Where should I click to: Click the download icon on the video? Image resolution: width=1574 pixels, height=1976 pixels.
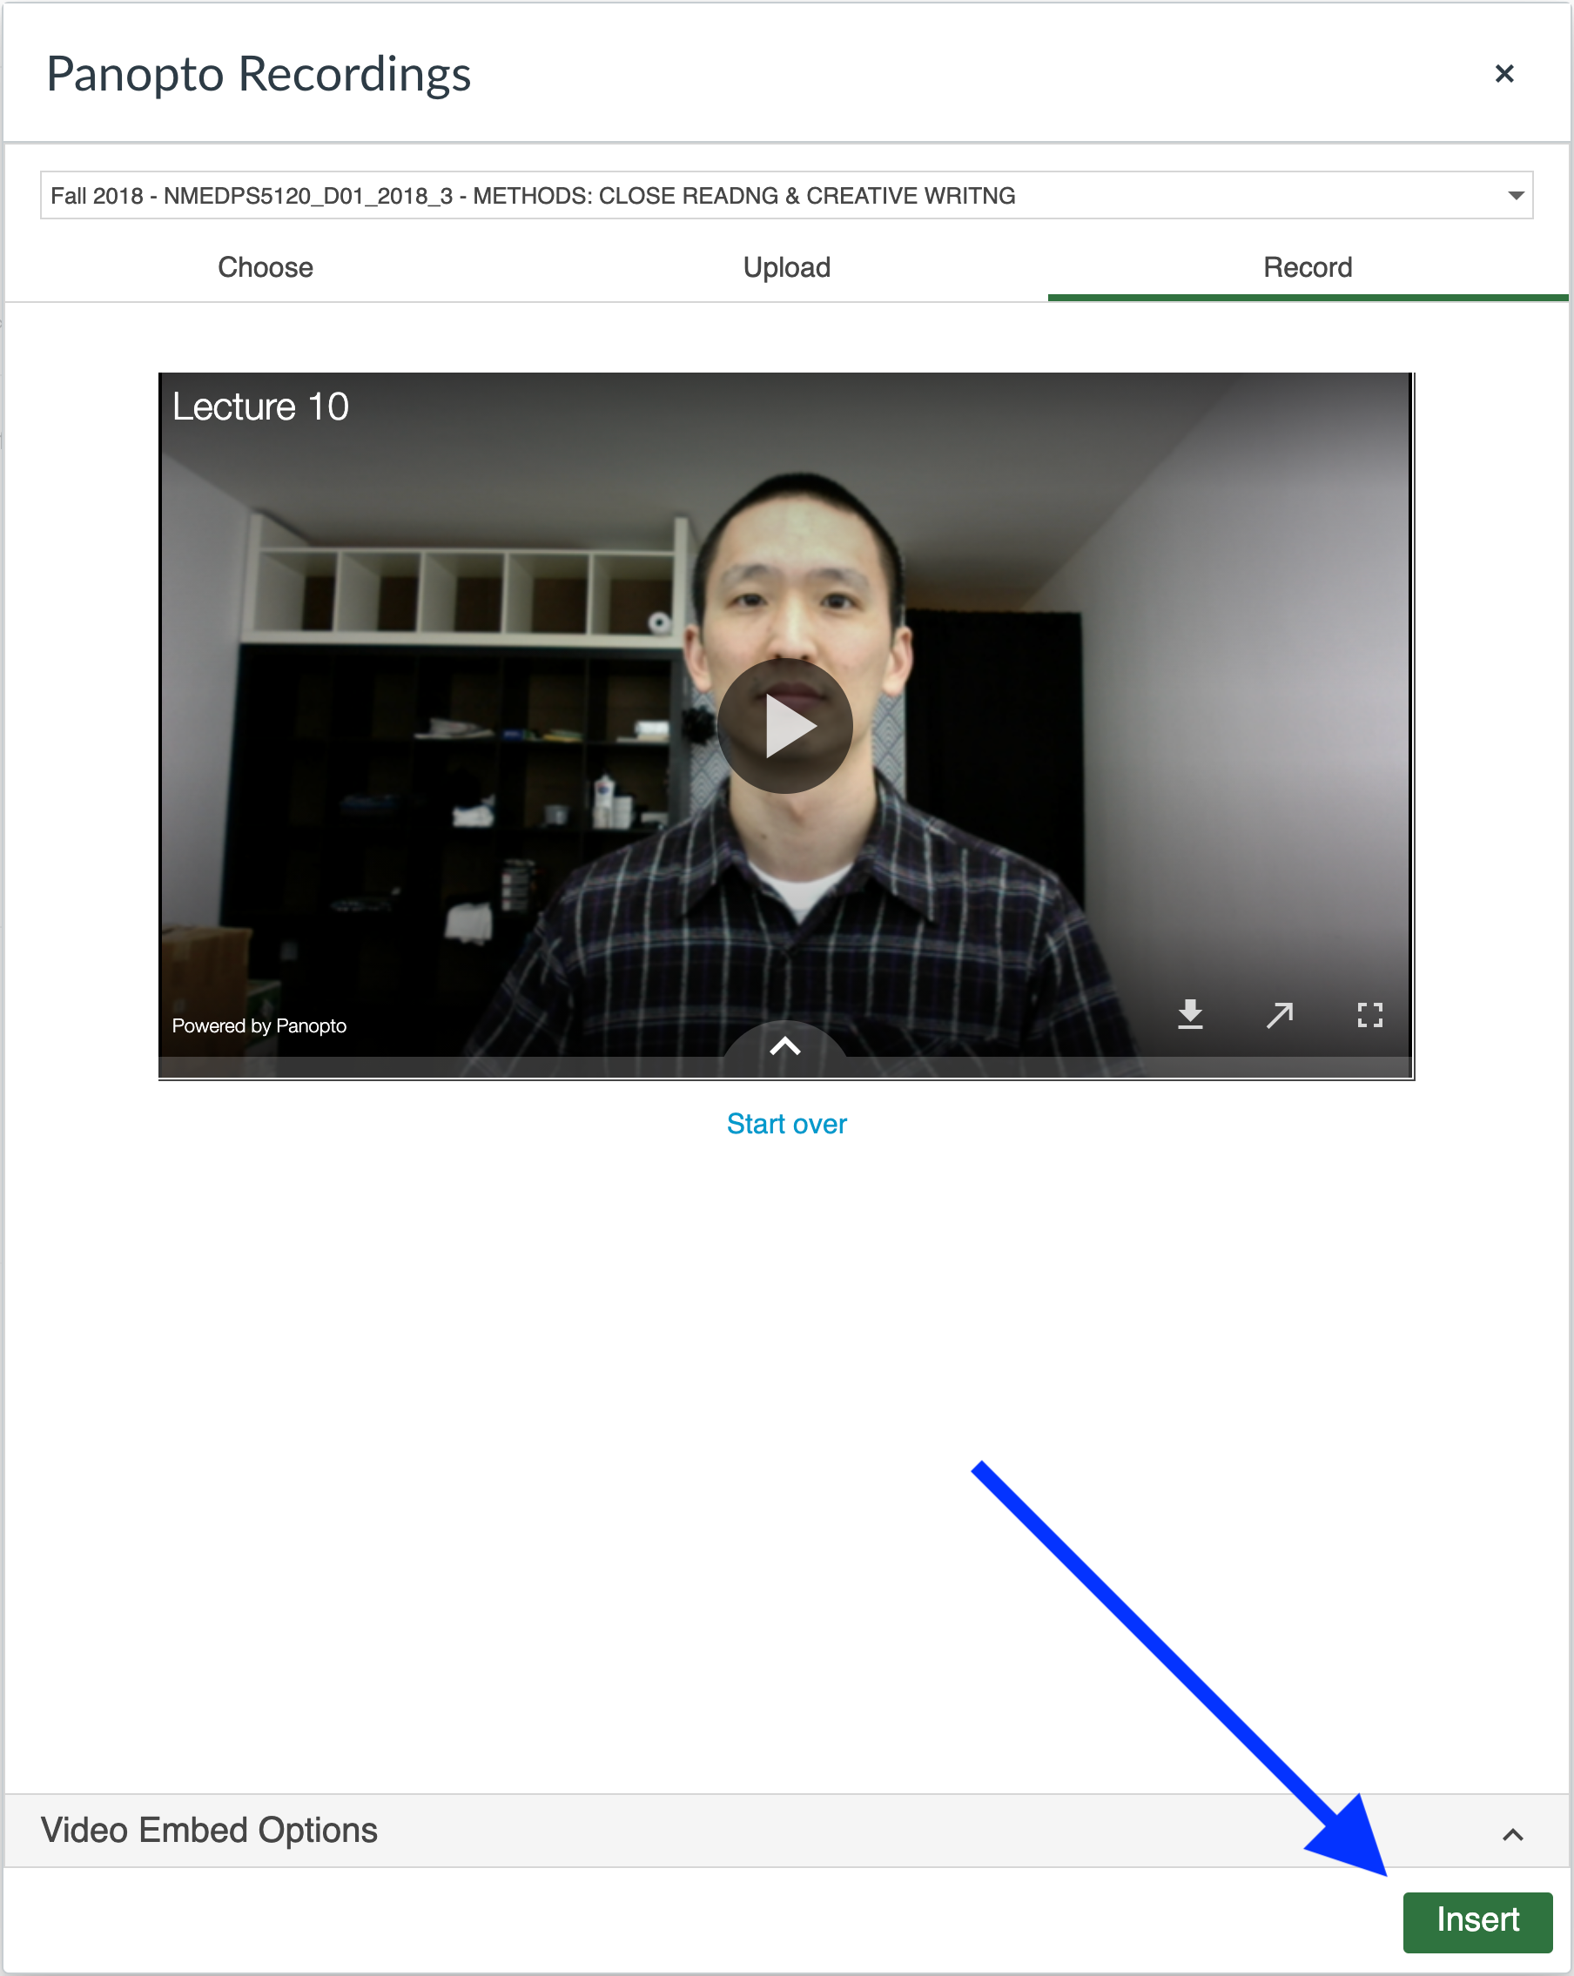click(x=1190, y=1015)
